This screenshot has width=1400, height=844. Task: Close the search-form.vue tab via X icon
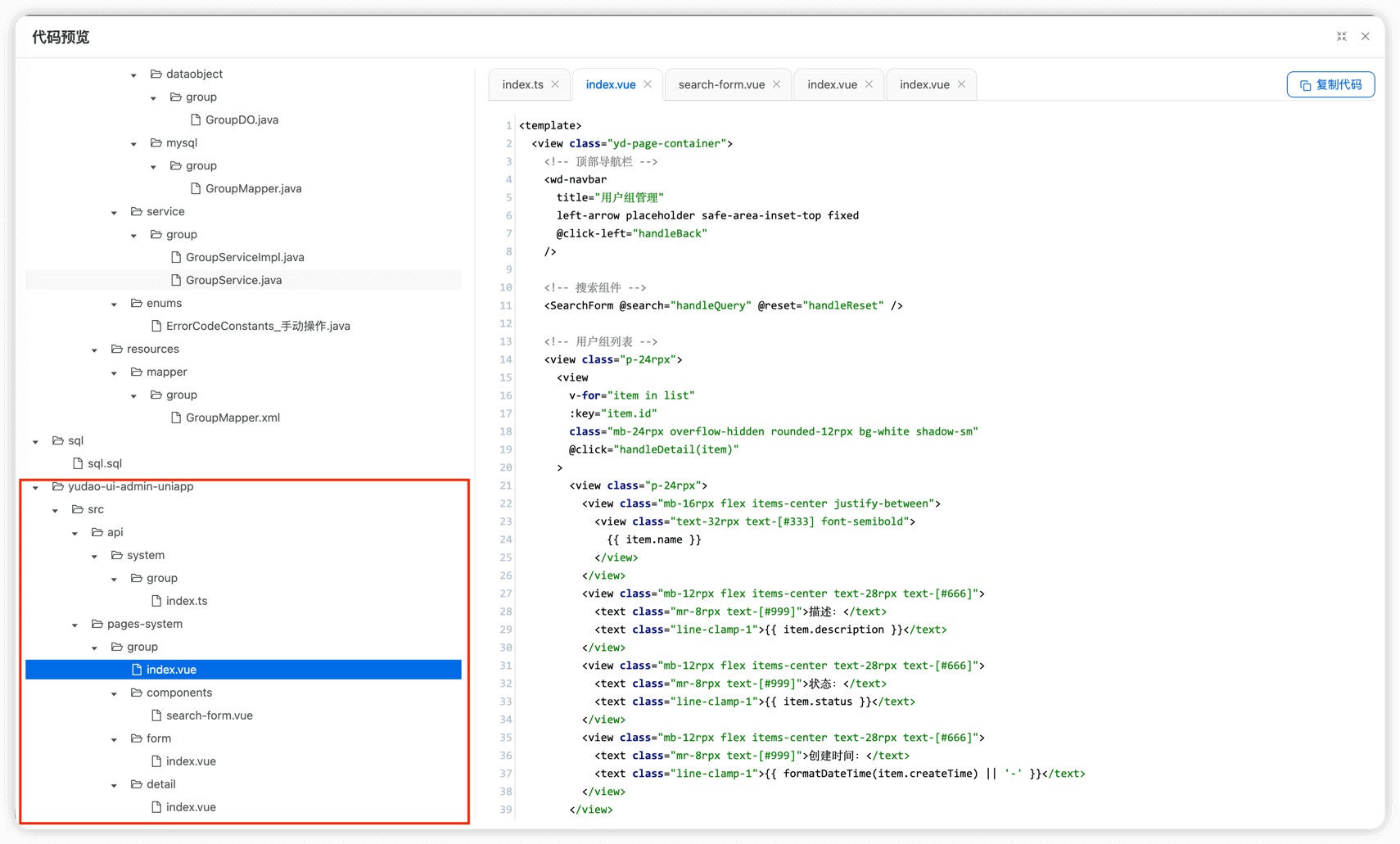click(x=776, y=84)
